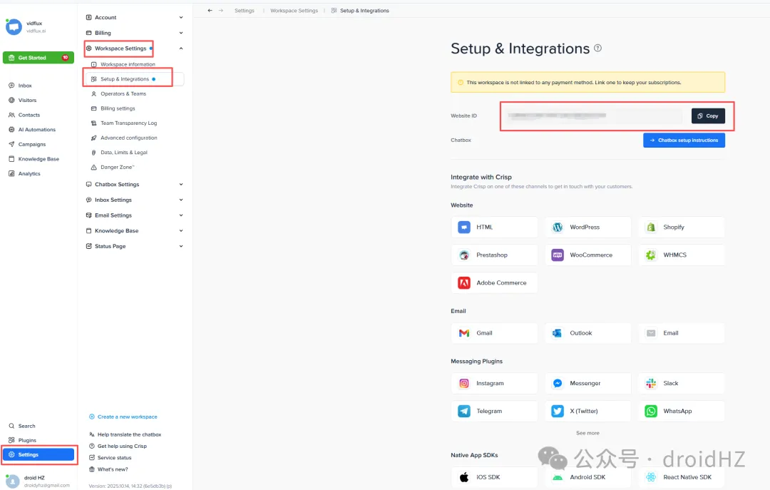Click the help icon beside Setup & Integrations

pyautogui.click(x=598, y=49)
